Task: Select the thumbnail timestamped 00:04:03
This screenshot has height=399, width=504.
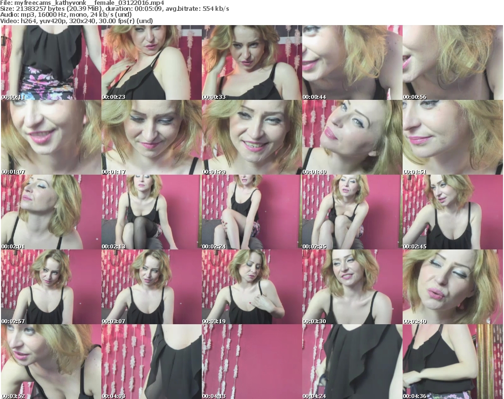Action: coord(152,362)
